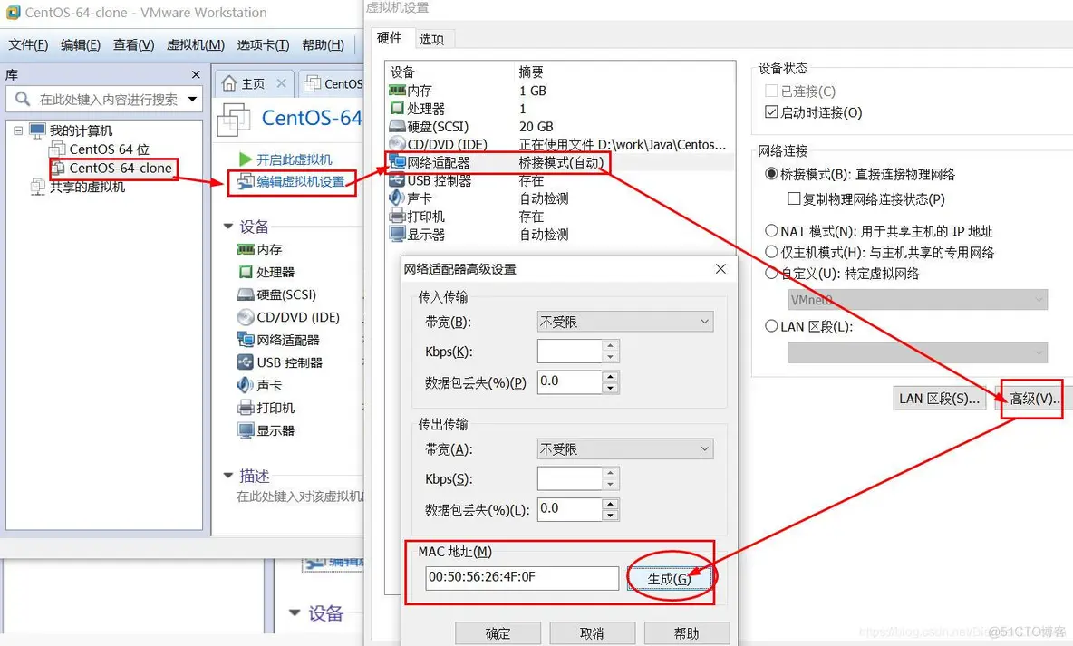
Task: Click the CD/DVD (IDE) icon in settings hardware list
Action: [397, 144]
